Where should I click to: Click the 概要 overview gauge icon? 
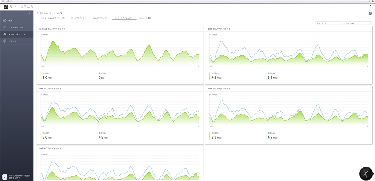[4, 20]
